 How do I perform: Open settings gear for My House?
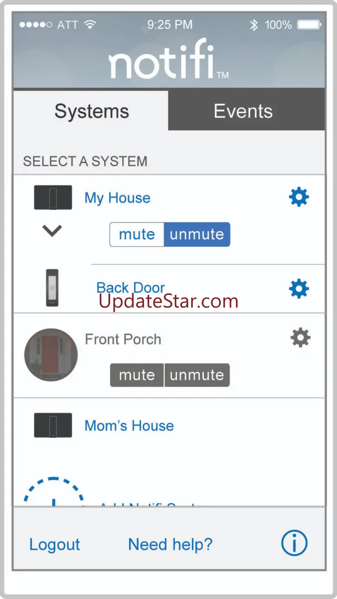299,197
